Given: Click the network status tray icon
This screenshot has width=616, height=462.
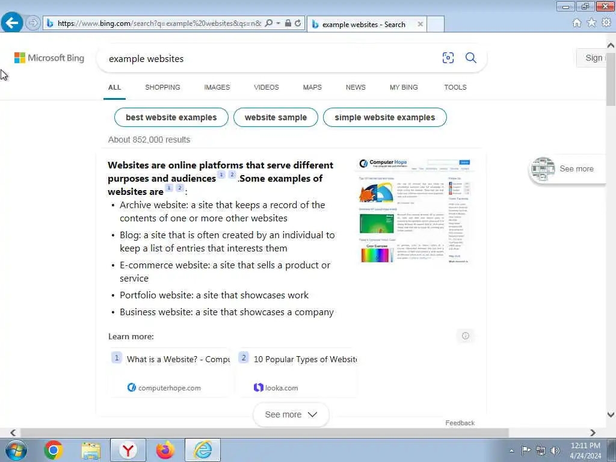Looking at the screenshot, I should coord(541,451).
